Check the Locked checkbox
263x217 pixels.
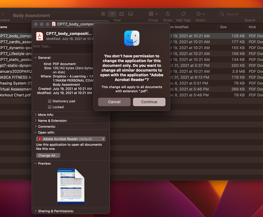pos(50,107)
